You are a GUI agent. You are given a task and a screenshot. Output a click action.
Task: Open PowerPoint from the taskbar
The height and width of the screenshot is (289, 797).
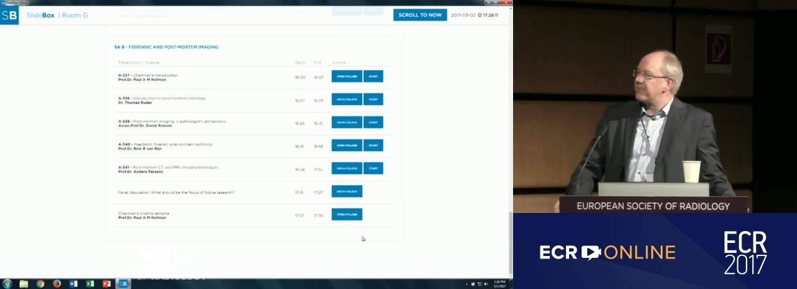click(106, 284)
